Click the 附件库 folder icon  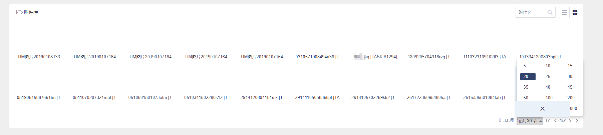(x=19, y=12)
